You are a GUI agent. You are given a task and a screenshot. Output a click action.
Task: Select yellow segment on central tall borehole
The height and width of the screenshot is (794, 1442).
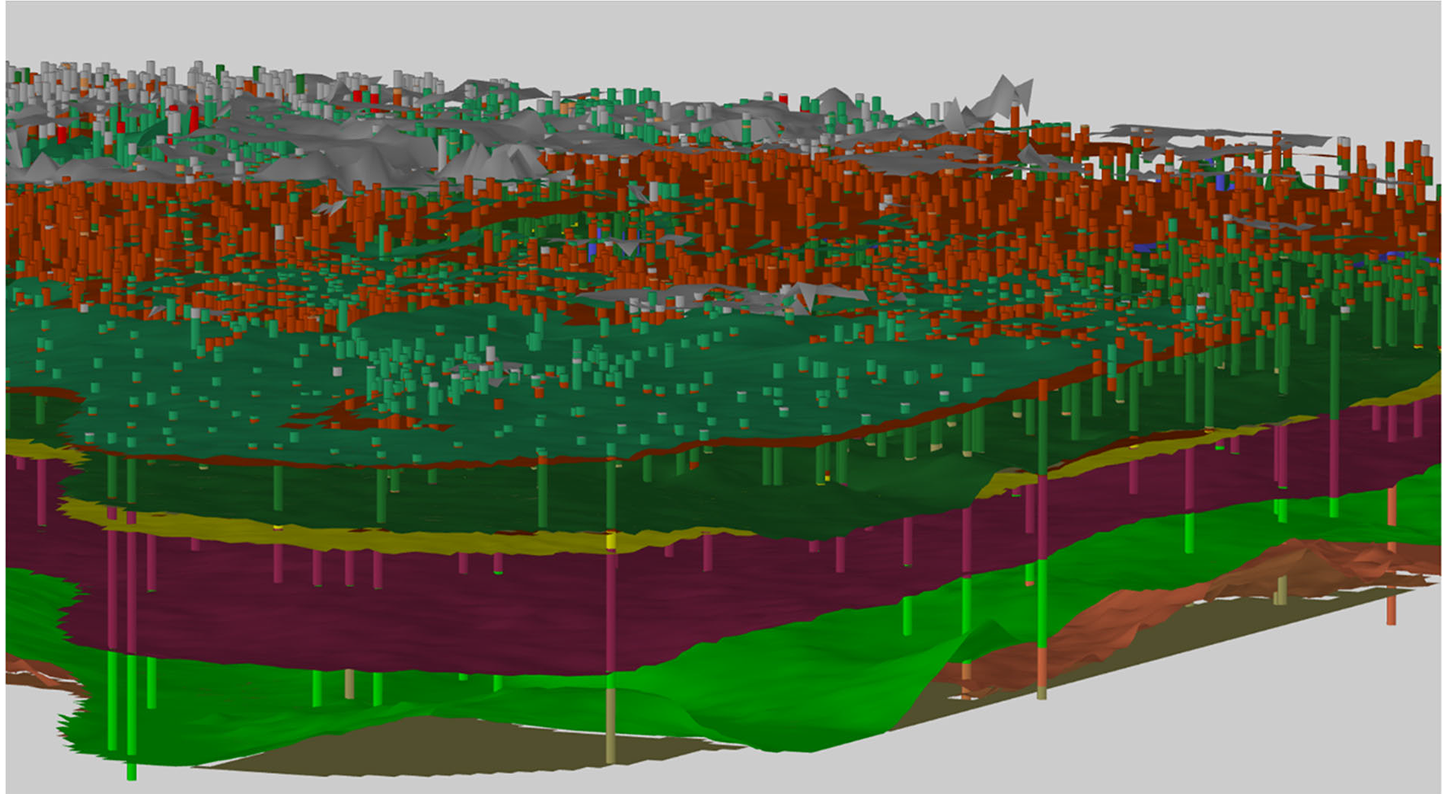(x=610, y=541)
